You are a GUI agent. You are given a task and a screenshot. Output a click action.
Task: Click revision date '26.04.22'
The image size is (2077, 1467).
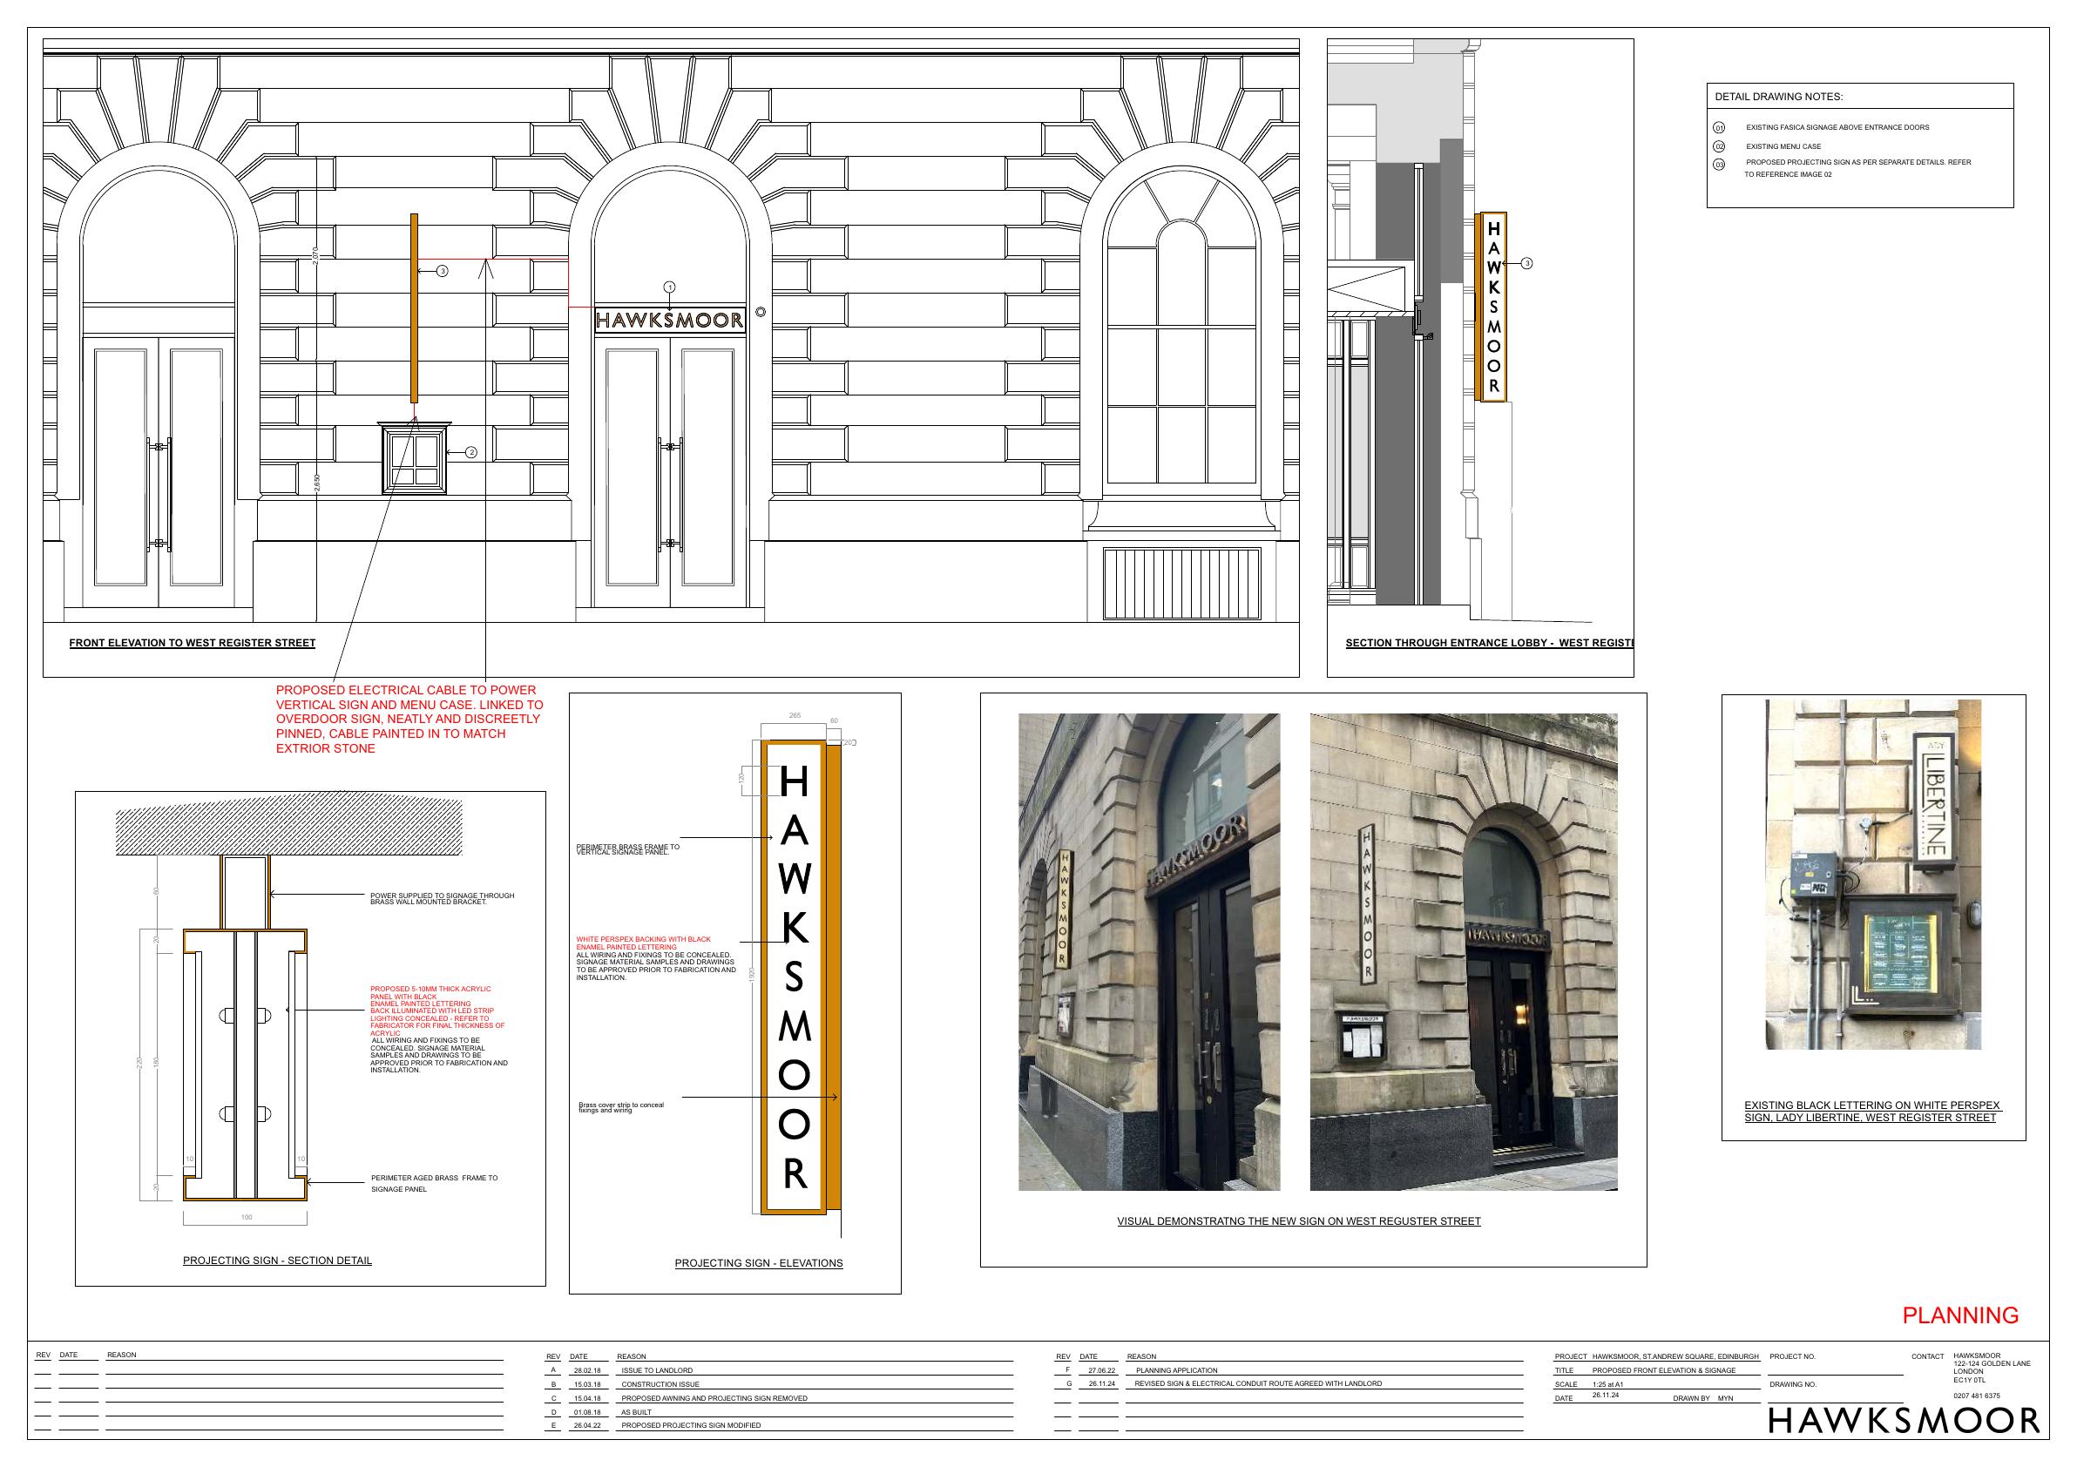point(587,1425)
